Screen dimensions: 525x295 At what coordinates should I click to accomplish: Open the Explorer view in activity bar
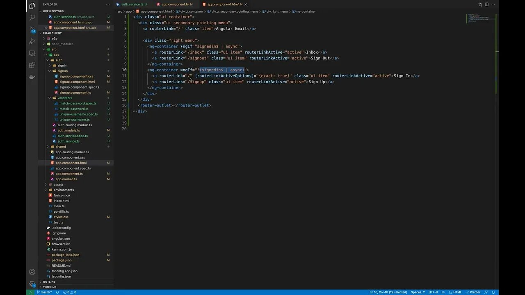[x=32, y=6]
